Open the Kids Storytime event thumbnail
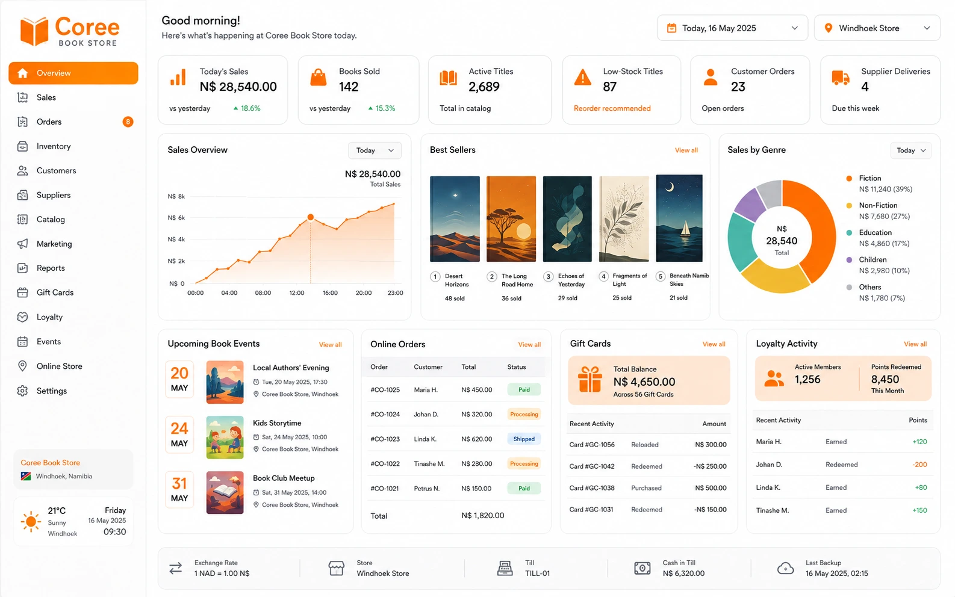 click(x=225, y=438)
